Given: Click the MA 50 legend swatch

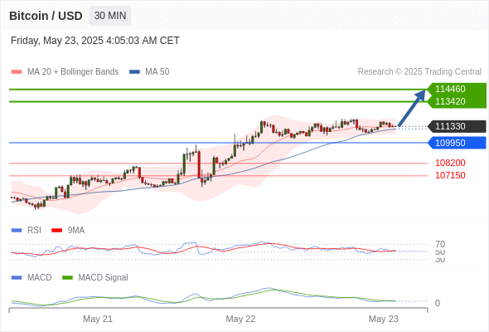Looking at the screenshot, I should (134, 72).
